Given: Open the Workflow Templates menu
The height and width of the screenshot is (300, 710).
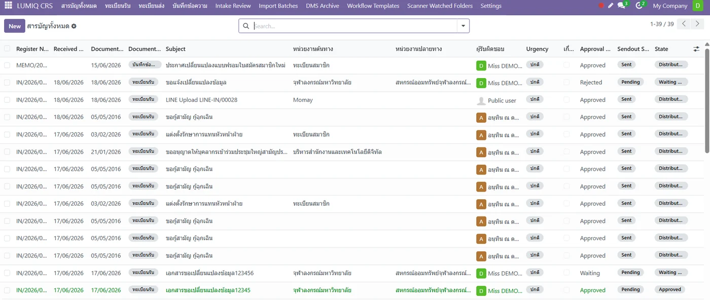Looking at the screenshot, I should pos(373,6).
